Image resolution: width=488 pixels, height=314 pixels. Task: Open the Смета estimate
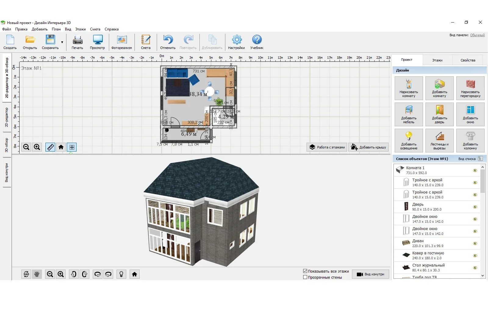point(146,42)
